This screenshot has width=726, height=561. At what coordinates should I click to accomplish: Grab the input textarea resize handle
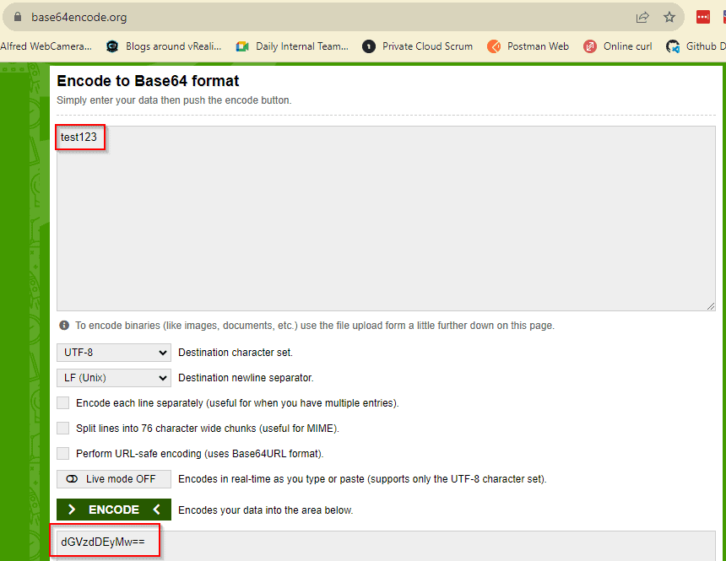[x=711, y=306]
